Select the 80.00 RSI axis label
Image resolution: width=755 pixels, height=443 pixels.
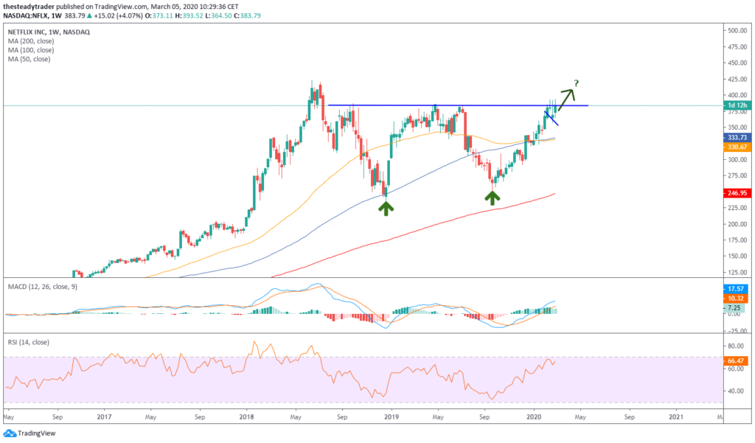click(x=736, y=346)
